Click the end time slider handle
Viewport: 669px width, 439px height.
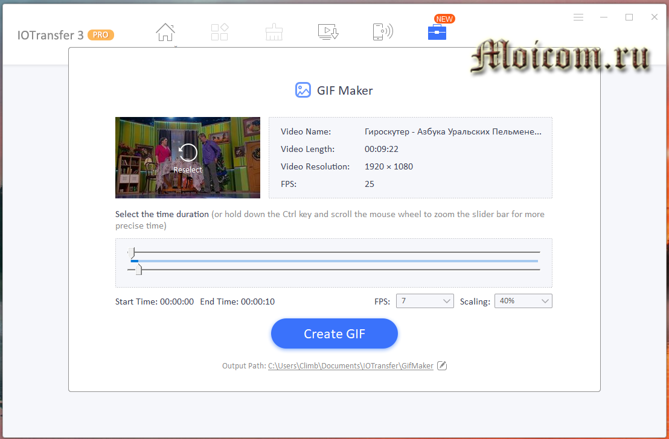point(138,270)
